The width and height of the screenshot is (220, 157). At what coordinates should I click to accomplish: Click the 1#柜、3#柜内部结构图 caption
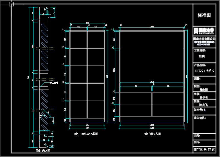(85, 134)
